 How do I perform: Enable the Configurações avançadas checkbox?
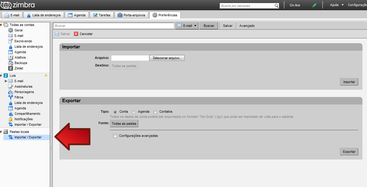tap(115, 136)
